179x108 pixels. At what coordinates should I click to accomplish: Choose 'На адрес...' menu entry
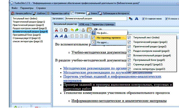(x=109, y=42)
